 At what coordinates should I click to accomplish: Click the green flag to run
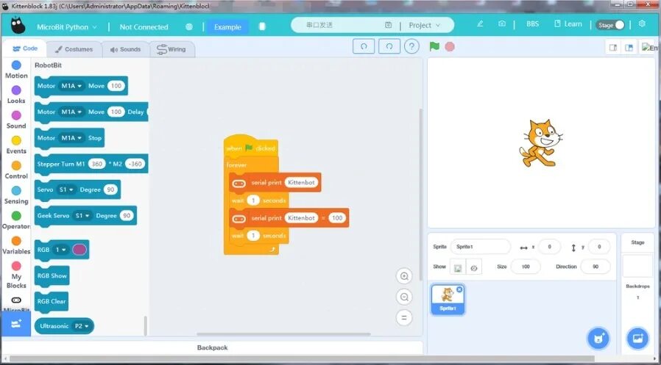434,46
